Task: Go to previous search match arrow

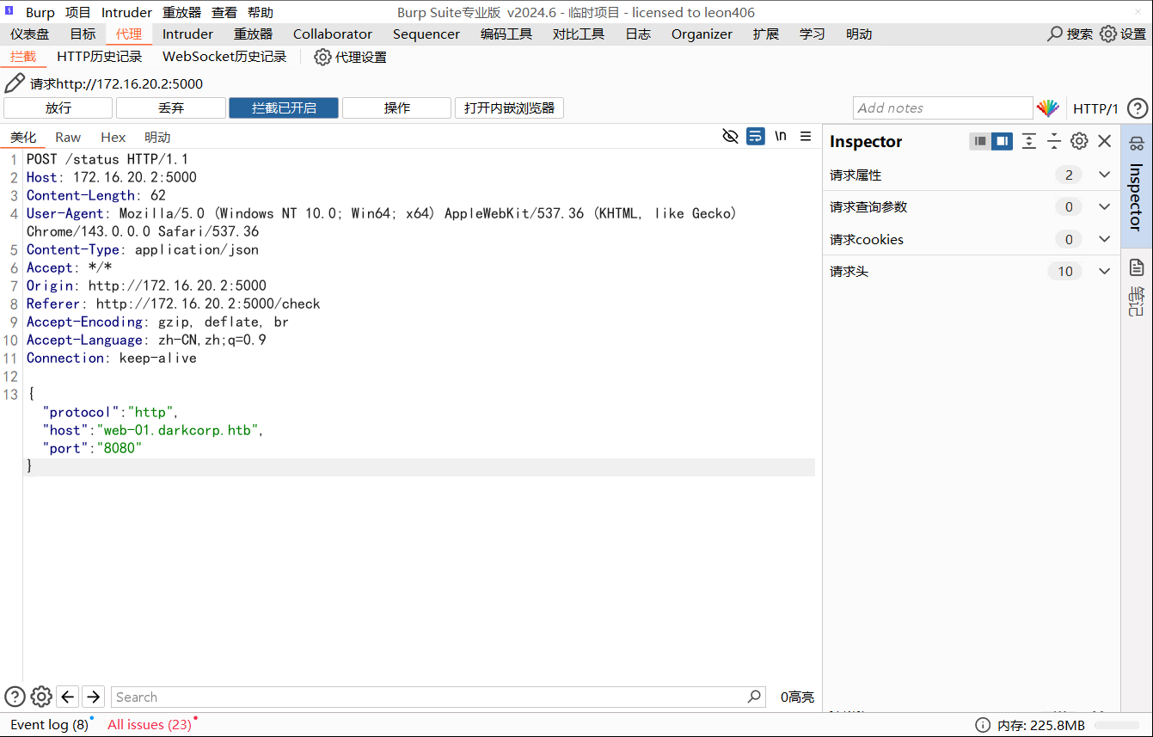Action: coord(67,697)
